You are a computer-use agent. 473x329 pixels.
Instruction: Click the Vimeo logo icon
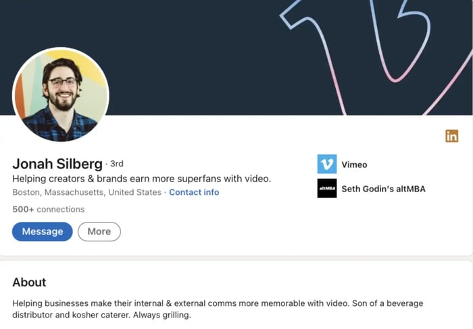pos(327,164)
